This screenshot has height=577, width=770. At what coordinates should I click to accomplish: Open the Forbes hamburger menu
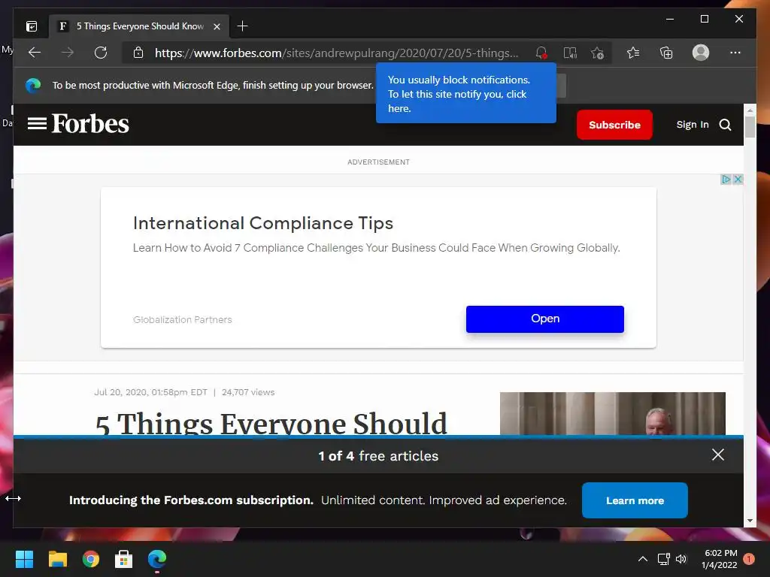point(37,123)
